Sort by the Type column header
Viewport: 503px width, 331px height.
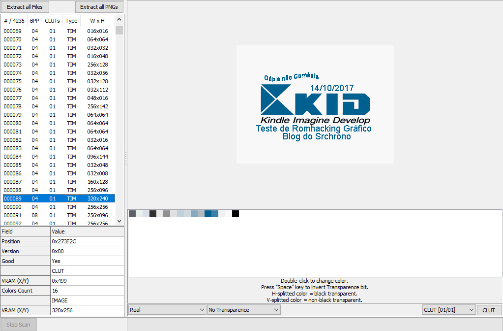coord(71,21)
